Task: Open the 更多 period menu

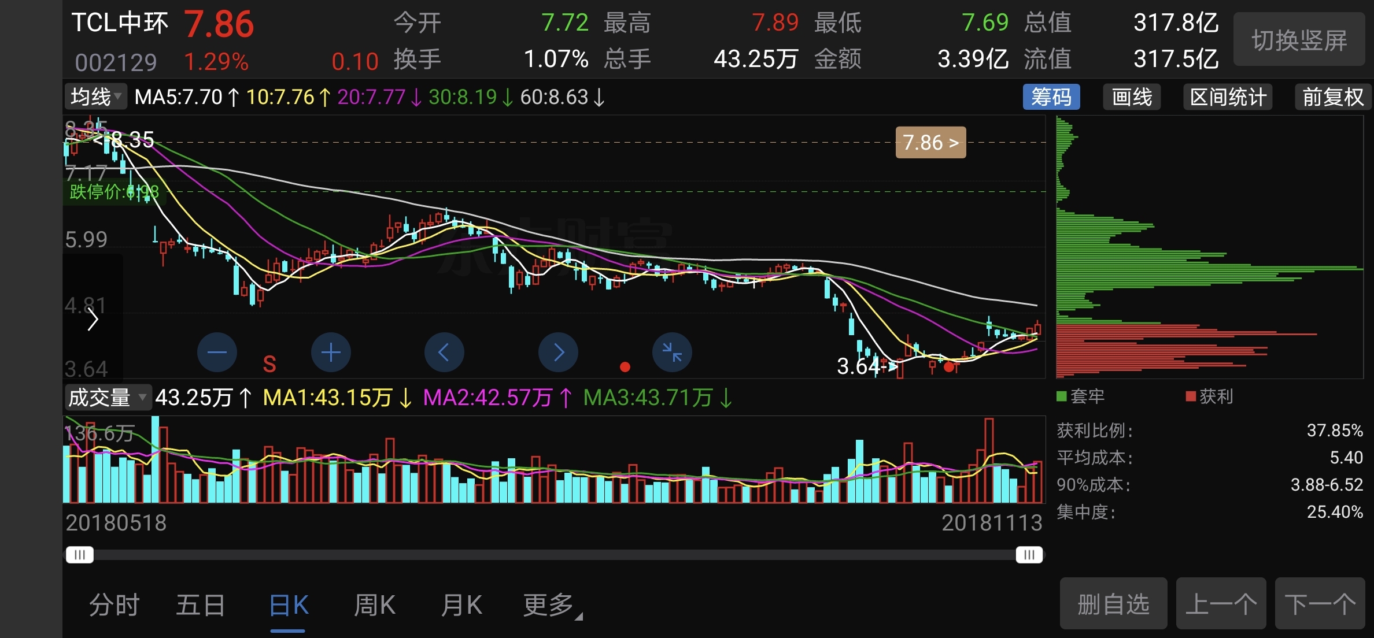Action: click(x=552, y=605)
